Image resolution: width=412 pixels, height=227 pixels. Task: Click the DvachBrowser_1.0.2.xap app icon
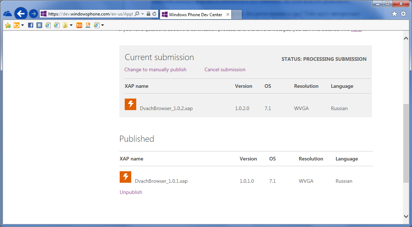pos(130,104)
